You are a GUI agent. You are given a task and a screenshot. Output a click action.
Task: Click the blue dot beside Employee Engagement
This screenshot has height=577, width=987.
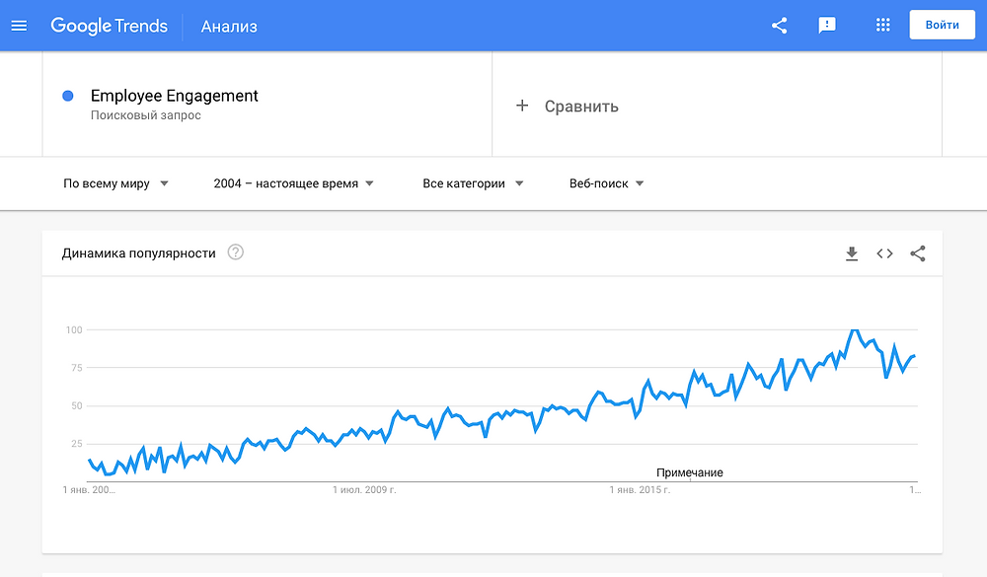(68, 96)
